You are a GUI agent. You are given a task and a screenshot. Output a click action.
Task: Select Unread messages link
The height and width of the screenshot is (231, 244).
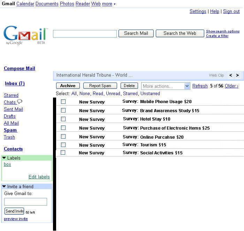pyautogui.click(x=113, y=93)
